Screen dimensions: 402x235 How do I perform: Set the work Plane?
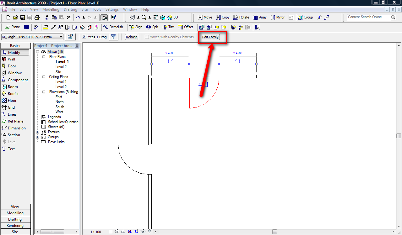13,27
